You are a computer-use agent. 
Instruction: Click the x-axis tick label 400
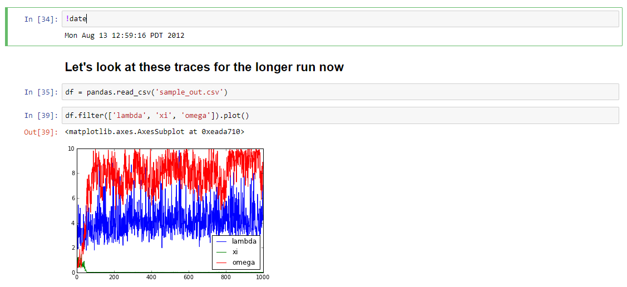pos(151,277)
